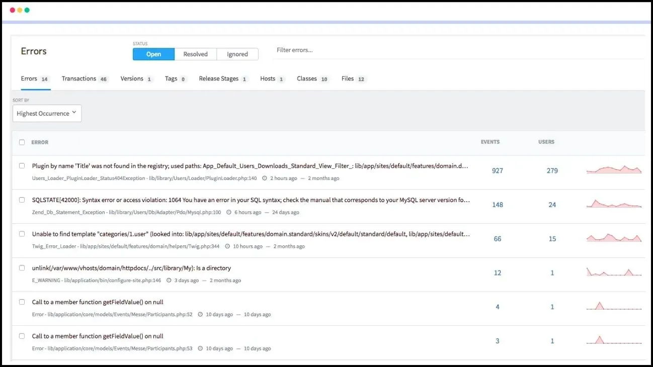Open the Versions tab
653x367 pixels.
point(137,79)
